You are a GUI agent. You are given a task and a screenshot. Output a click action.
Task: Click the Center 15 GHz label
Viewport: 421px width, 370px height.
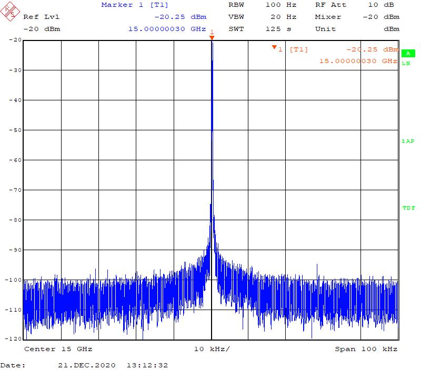58,349
